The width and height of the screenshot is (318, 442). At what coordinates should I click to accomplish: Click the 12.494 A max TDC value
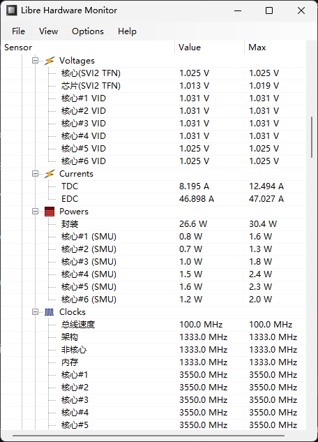point(266,186)
